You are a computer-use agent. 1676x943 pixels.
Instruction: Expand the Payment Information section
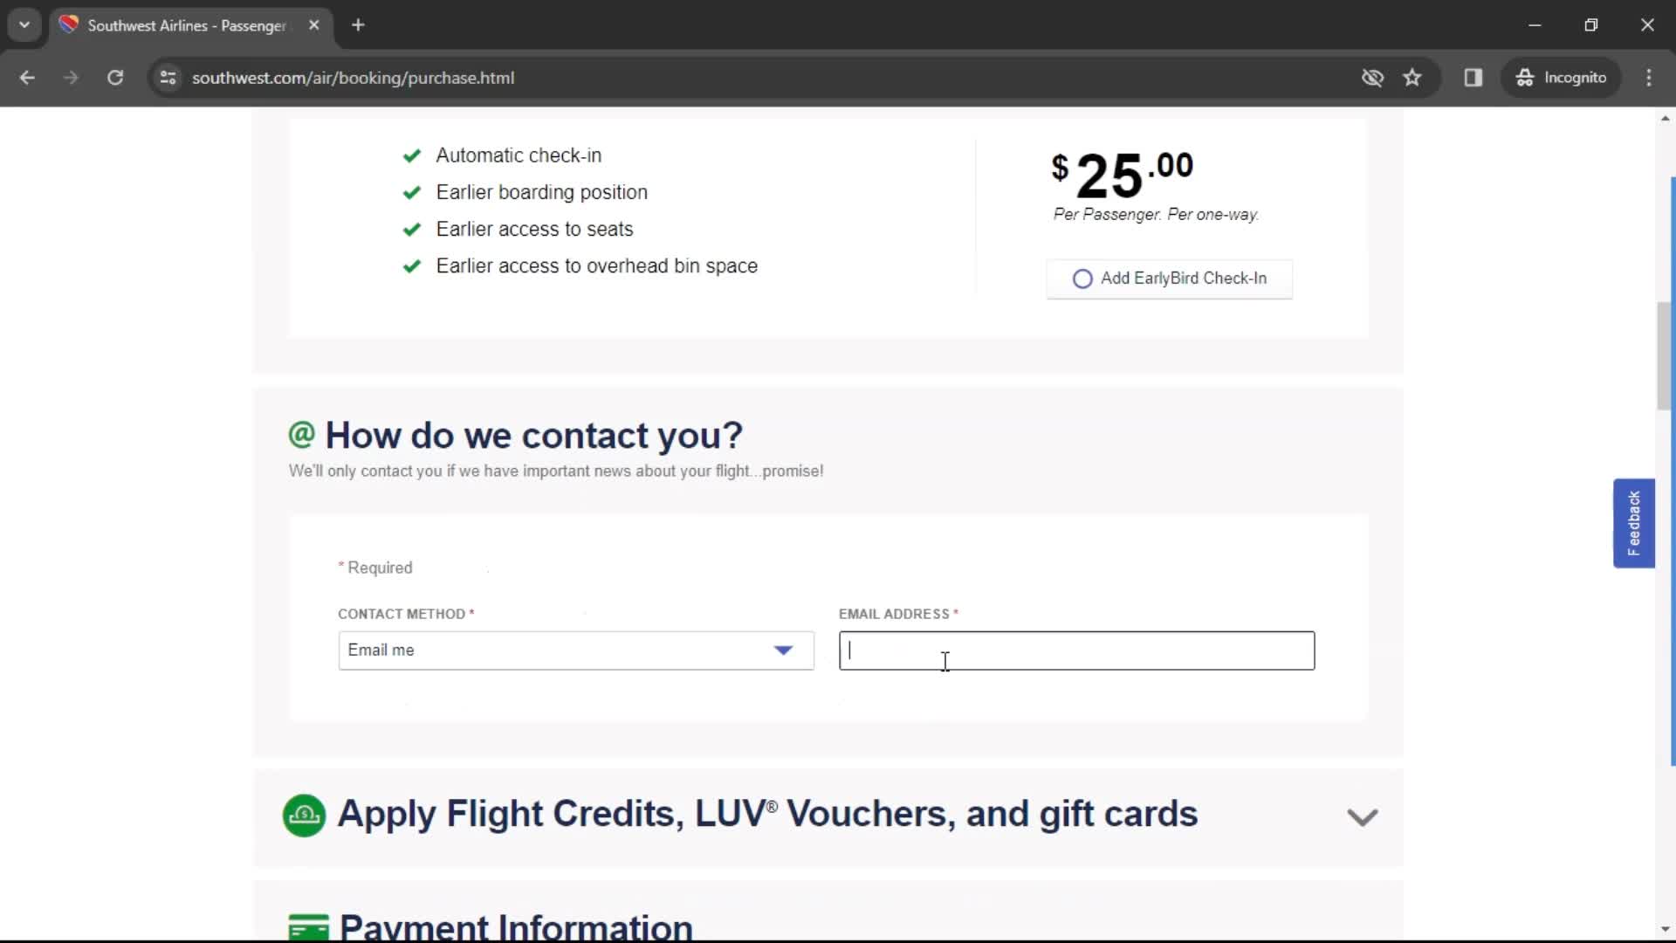click(516, 924)
